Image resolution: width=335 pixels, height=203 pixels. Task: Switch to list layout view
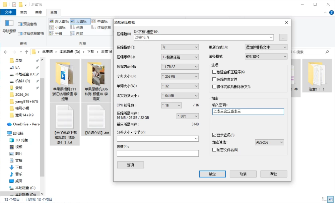tap(77, 27)
